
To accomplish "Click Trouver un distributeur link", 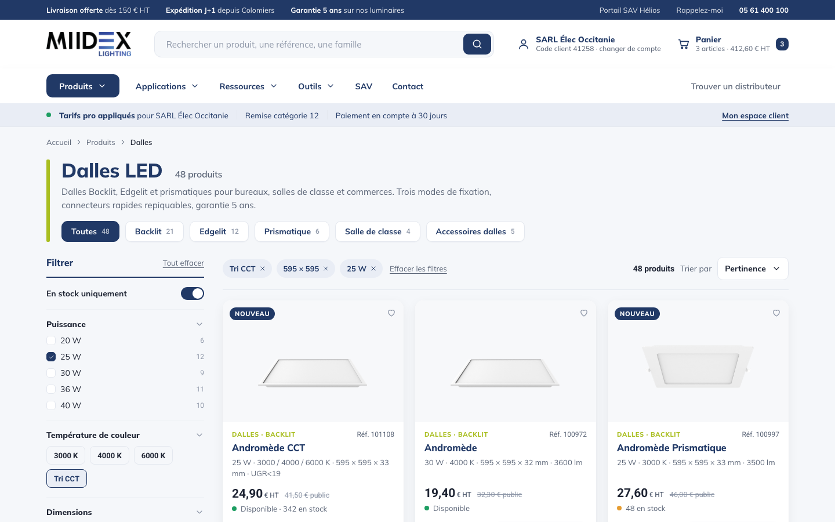I will [735, 86].
